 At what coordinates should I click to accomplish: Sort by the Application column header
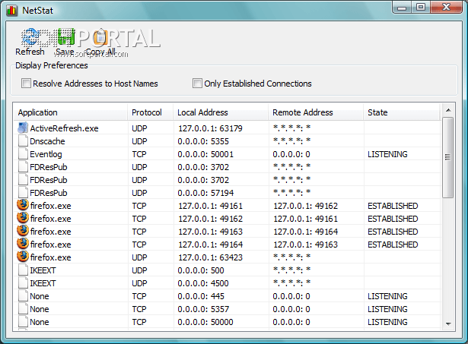click(71, 112)
